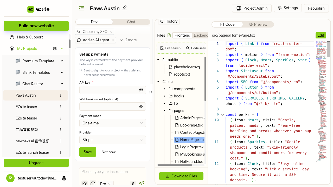Open the Payment mode dropdown

(x=113, y=123)
